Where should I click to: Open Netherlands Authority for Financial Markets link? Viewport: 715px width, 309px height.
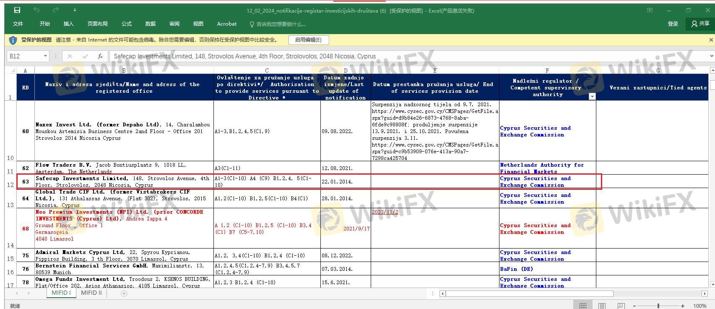(541, 168)
